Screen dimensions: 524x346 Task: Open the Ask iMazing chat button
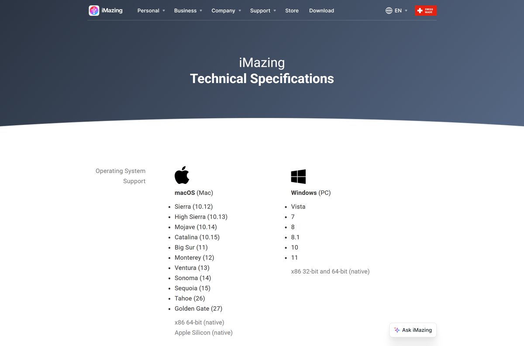click(x=413, y=330)
